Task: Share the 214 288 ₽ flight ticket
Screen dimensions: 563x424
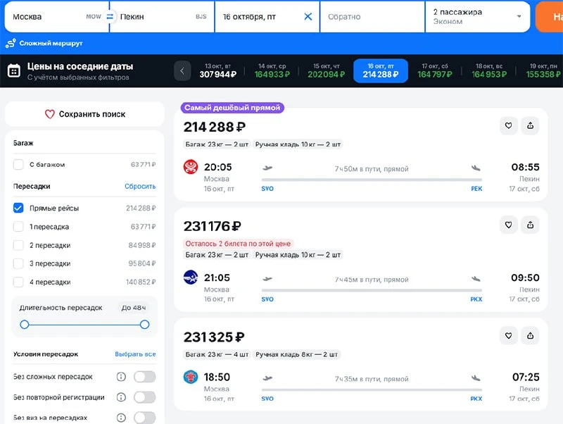Action: point(530,126)
